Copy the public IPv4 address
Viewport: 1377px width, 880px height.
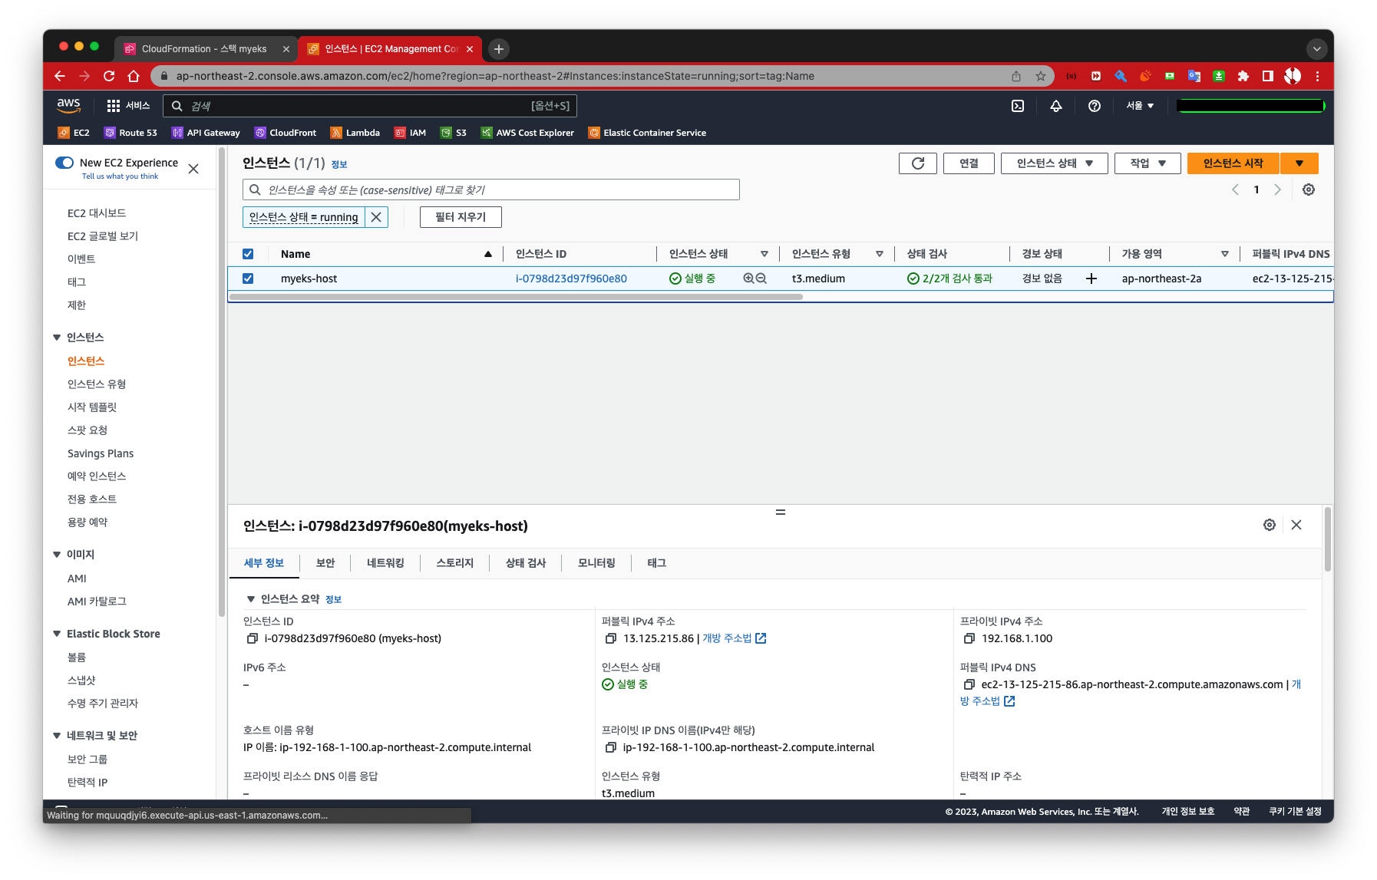tap(610, 638)
